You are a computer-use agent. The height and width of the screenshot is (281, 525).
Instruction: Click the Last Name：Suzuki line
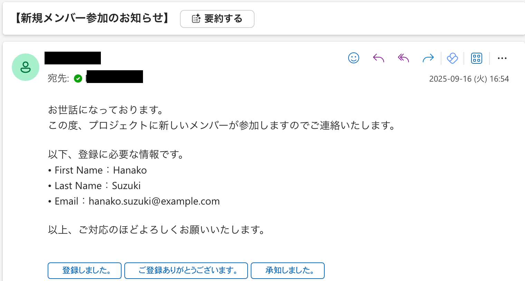tap(97, 186)
